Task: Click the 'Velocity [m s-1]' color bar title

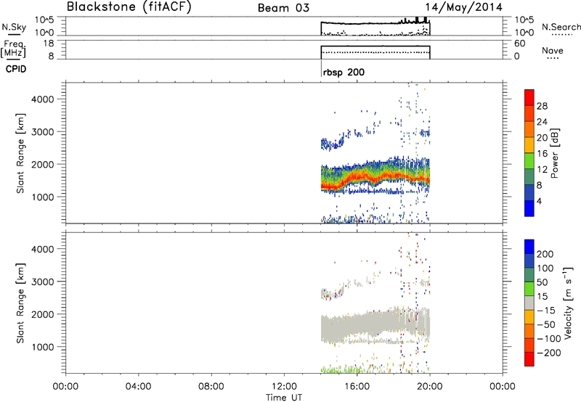Action: point(568,303)
